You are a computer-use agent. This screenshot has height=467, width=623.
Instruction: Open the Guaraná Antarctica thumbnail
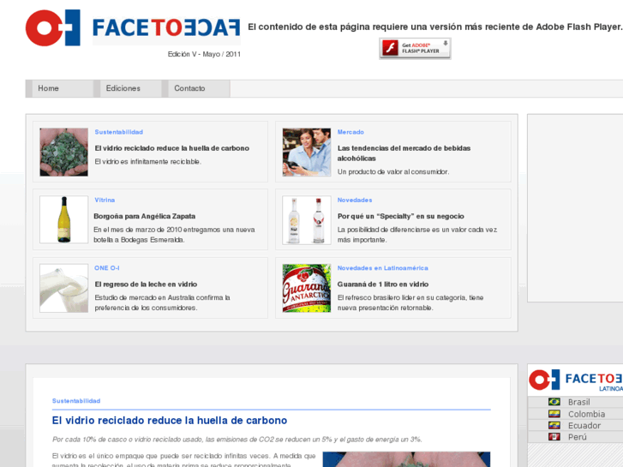click(306, 288)
